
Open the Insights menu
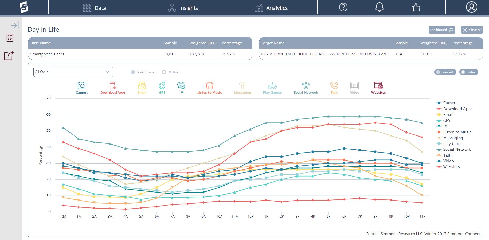(189, 8)
